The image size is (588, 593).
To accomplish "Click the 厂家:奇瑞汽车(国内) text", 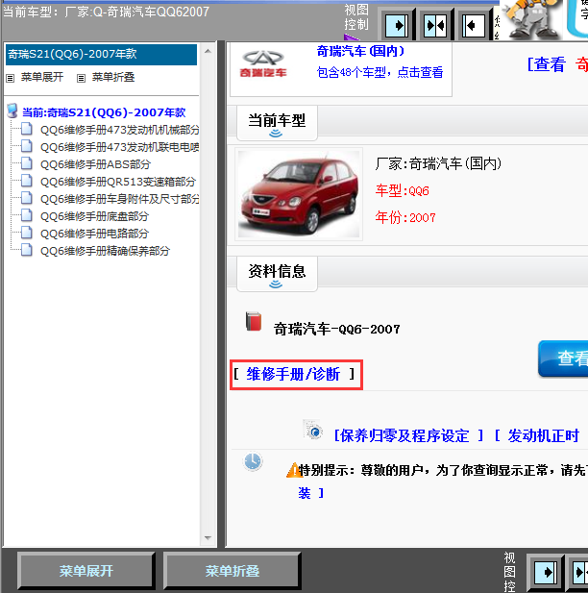I will coord(439,163).
